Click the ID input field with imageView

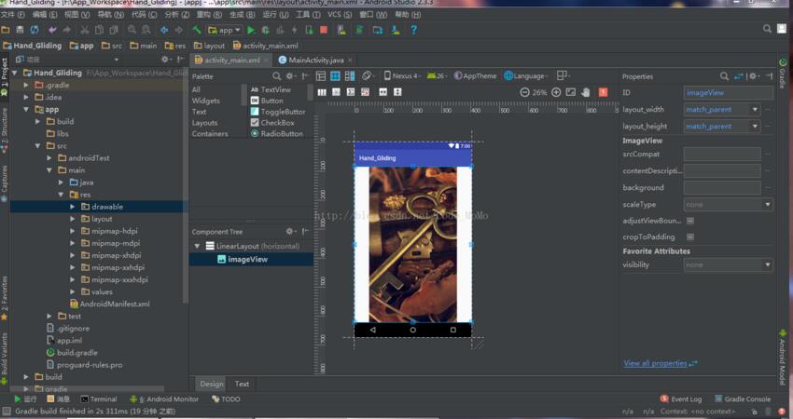tap(728, 92)
